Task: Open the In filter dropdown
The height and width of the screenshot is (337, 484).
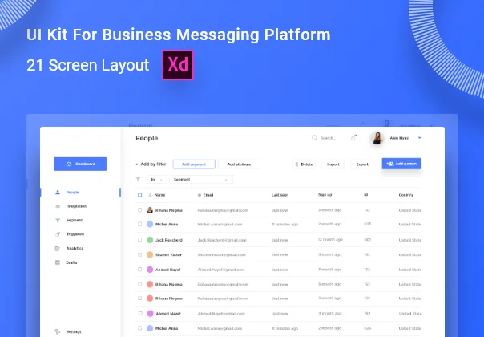Action: [156, 180]
